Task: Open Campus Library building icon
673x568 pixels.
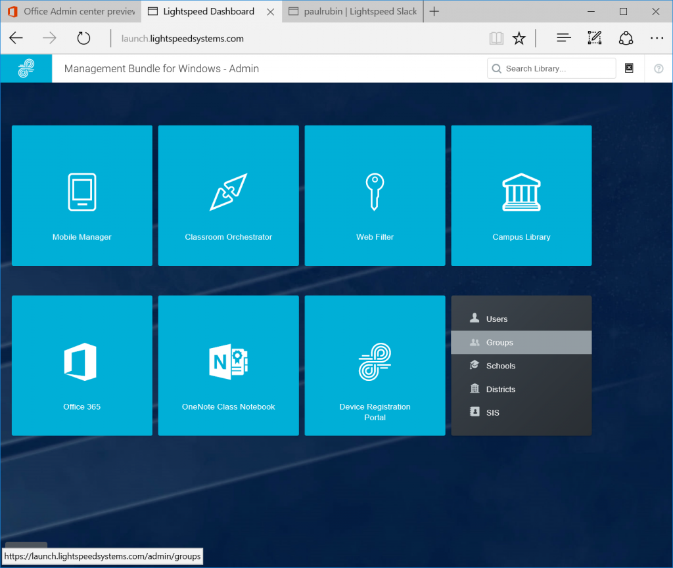Action: (x=521, y=192)
